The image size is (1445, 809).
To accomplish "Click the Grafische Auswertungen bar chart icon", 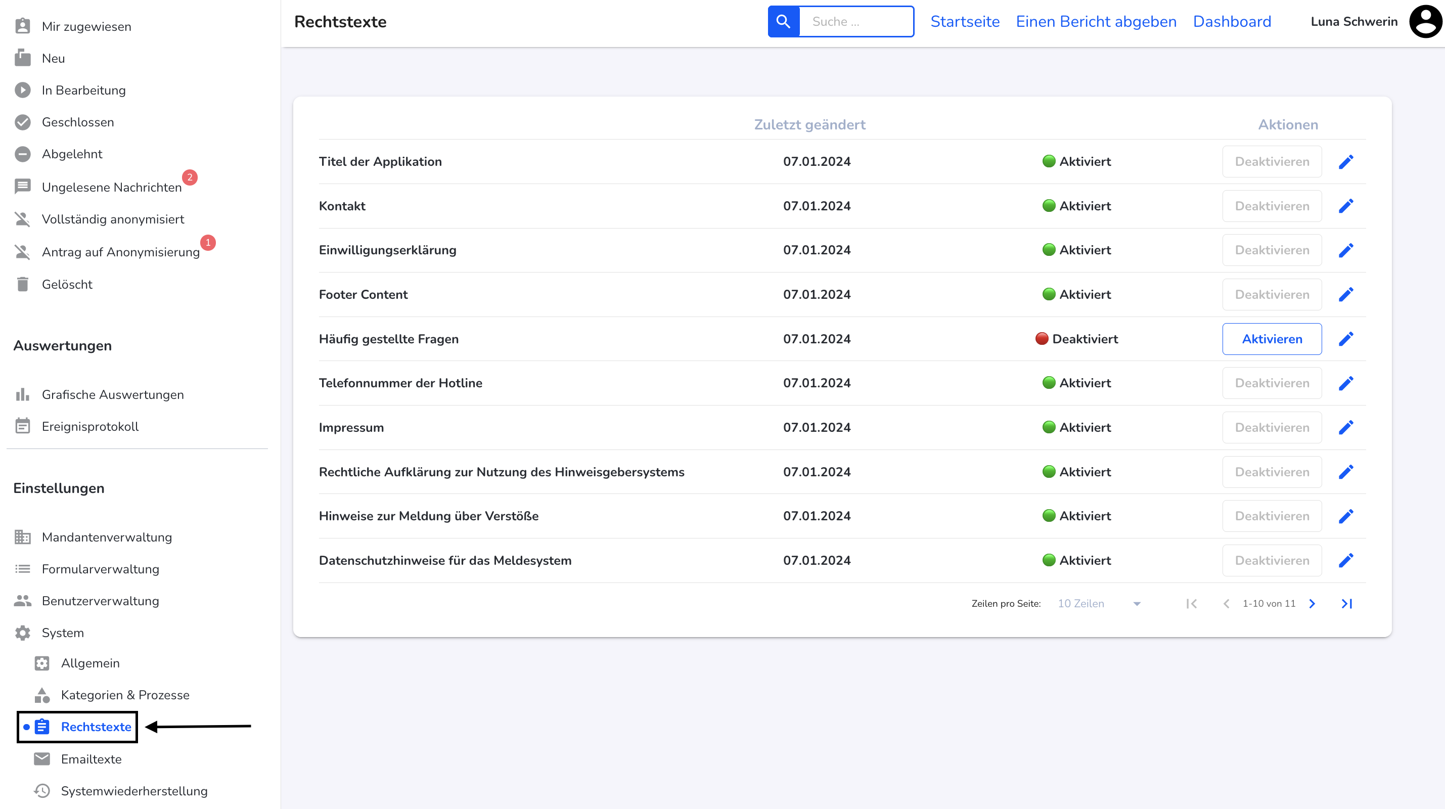I will tap(22, 394).
